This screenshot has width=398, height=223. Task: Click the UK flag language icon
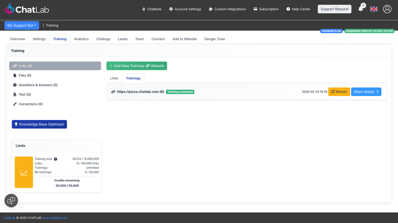tap(374, 9)
